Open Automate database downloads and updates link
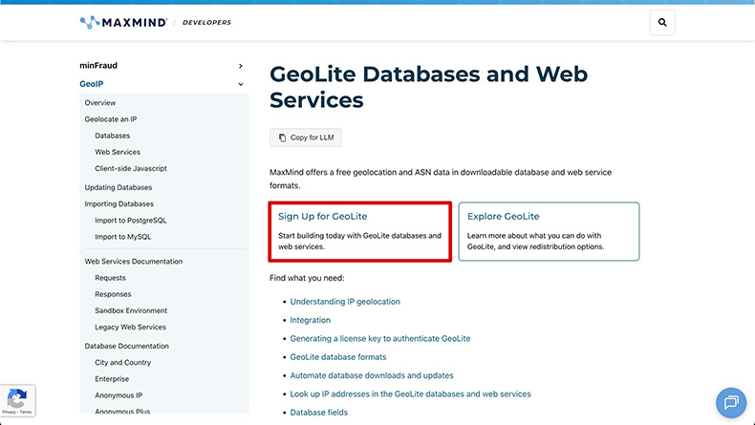 [x=372, y=375]
